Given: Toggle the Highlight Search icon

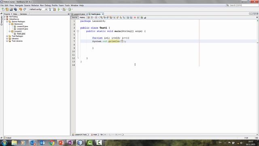Looking at the screenshot, I should click(x=110, y=17).
